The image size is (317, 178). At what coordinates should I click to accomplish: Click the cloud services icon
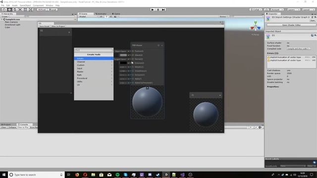click(x=266, y=10)
